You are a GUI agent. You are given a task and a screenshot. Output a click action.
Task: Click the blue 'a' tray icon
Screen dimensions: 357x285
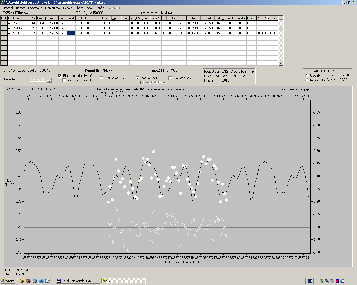click(x=342, y=281)
